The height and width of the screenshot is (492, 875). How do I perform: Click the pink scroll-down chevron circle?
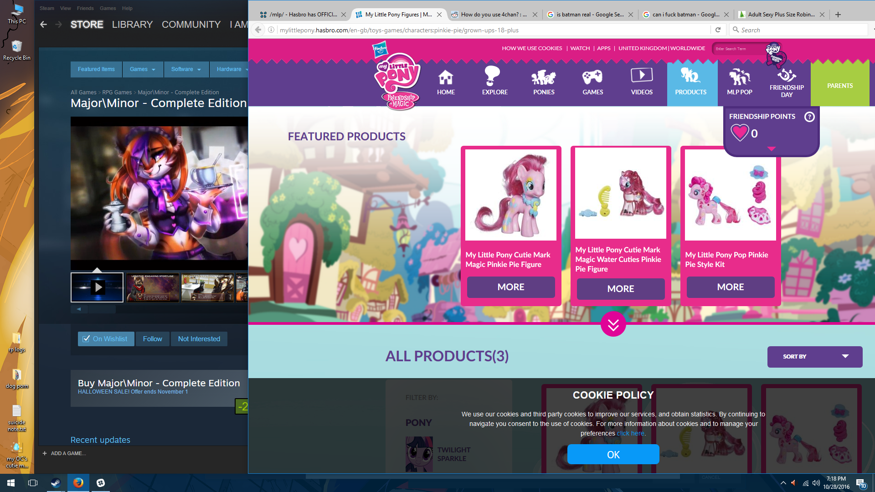click(613, 324)
